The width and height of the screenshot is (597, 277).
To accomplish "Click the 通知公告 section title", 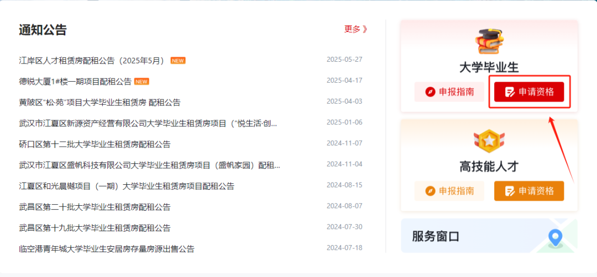I will click(x=43, y=30).
